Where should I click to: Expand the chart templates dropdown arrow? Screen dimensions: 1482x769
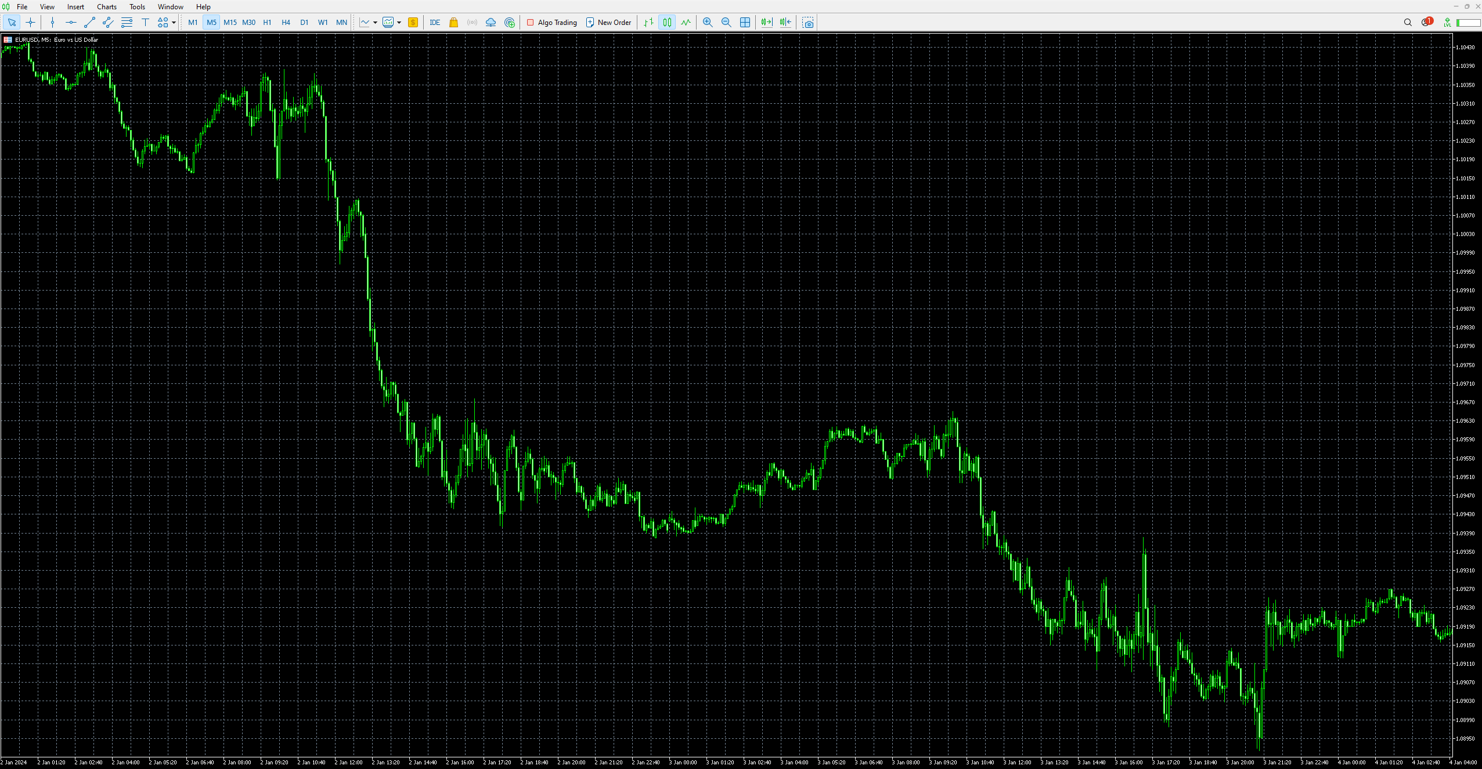(399, 23)
